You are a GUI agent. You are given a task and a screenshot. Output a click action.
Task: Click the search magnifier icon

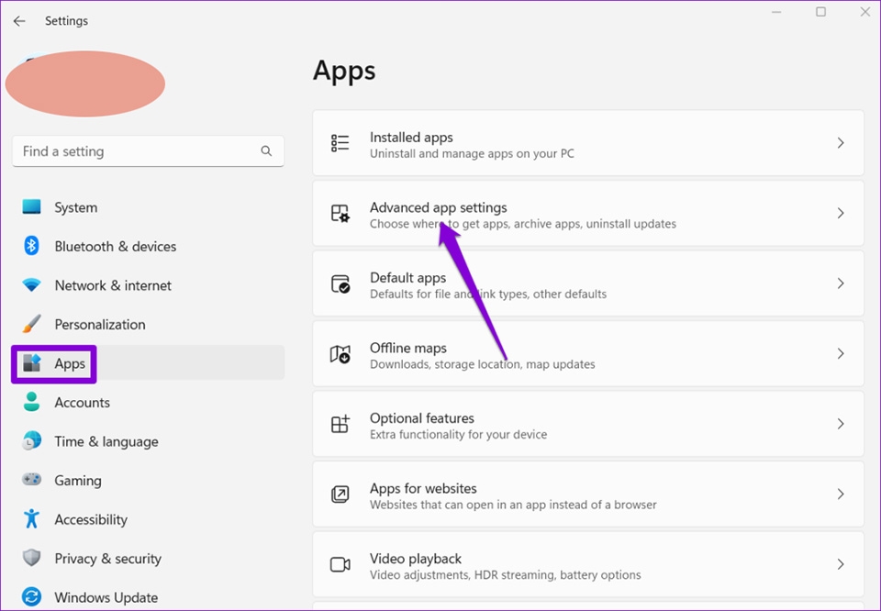click(266, 151)
